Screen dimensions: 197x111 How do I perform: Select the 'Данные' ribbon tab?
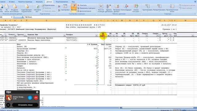(x=49, y=2)
